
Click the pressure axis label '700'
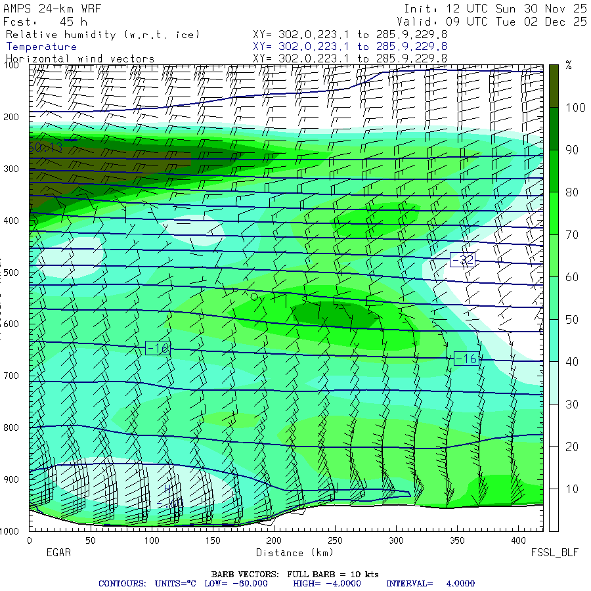(11, 376)
